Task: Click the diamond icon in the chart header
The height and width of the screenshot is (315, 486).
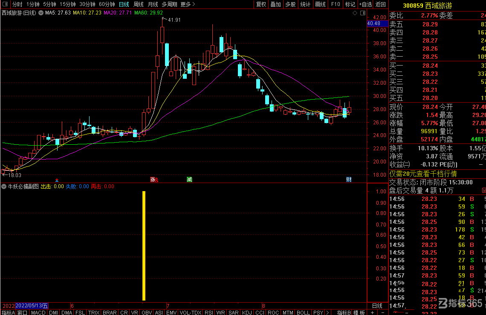Action: tap(355, 13)
